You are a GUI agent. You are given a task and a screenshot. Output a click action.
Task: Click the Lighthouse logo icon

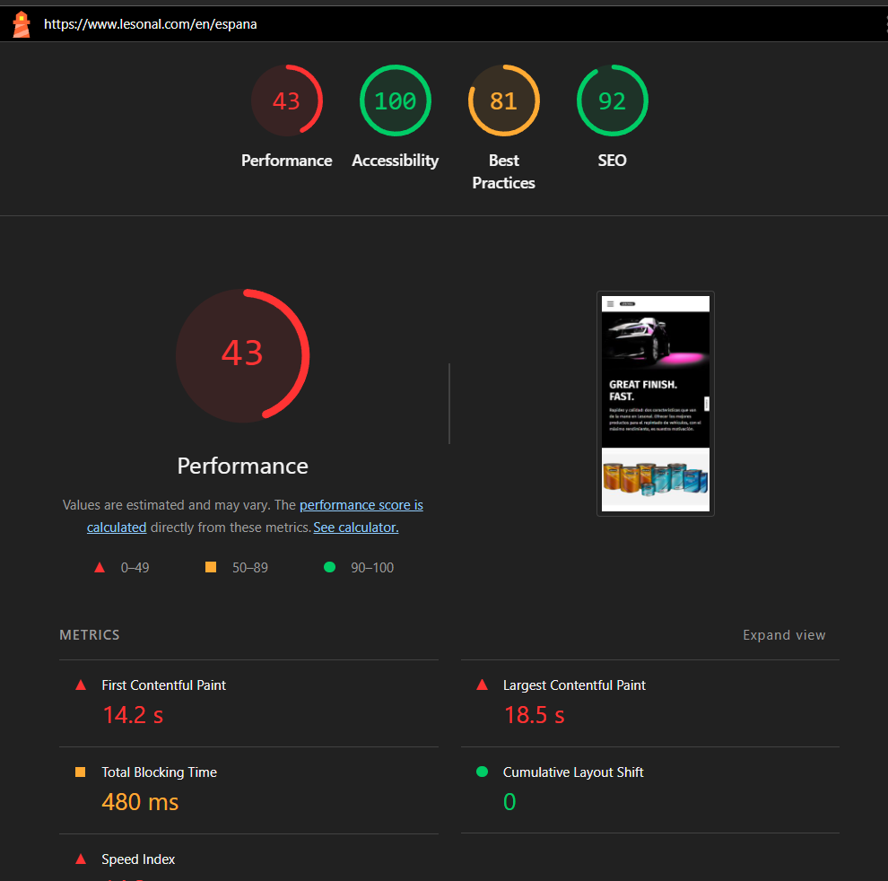[21, 24]
